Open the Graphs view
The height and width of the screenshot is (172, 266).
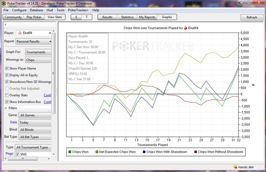coord(167,17)
